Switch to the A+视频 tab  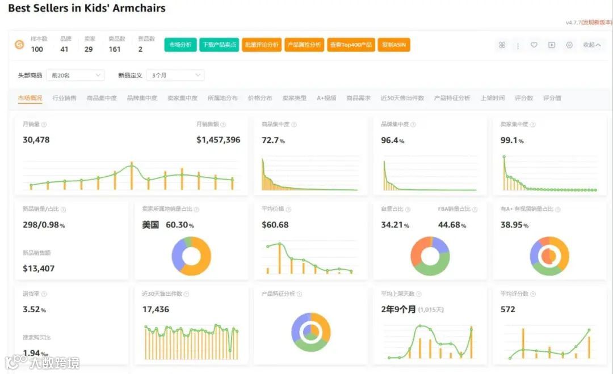tap(326, 98)
